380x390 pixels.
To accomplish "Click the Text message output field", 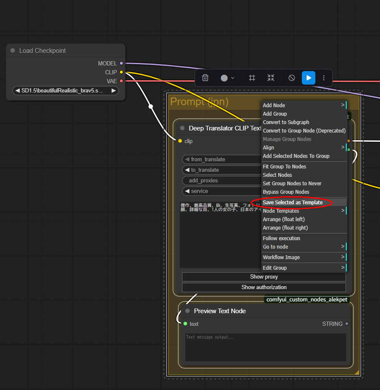I will pyautogui.click(x=266, y=347).
